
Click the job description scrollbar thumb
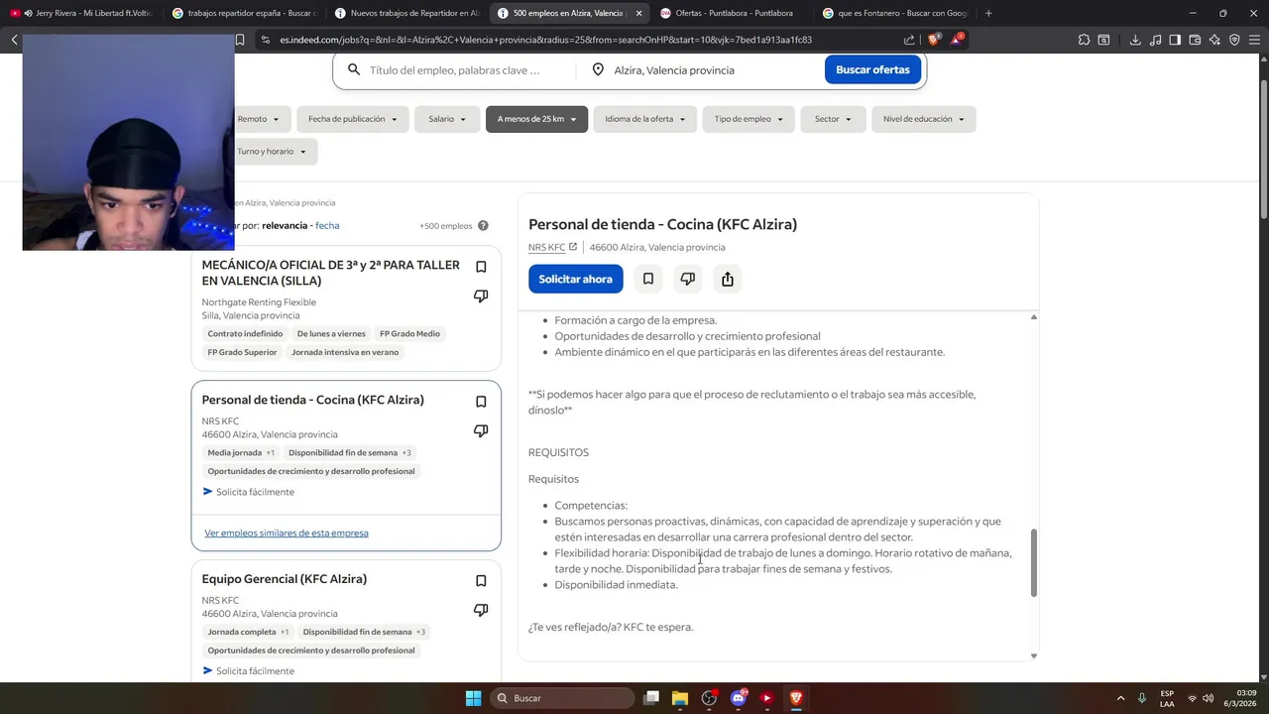(x=1033, y=562)
